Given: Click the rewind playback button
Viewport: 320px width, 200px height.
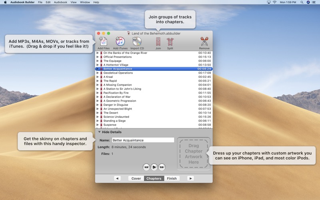Looking at the screenshot, I should click(146, 167).
